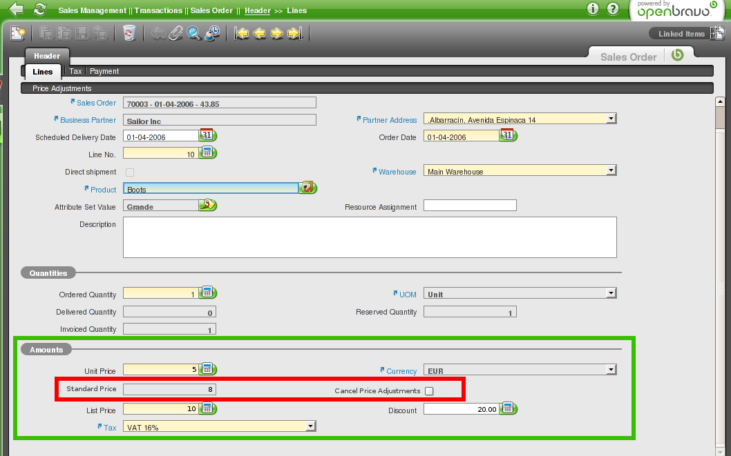
Task: Toggle the Direct shipment checkbox
Action: coord(129,172)
